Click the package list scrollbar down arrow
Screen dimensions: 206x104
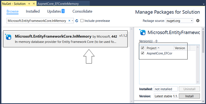(131, 101)
